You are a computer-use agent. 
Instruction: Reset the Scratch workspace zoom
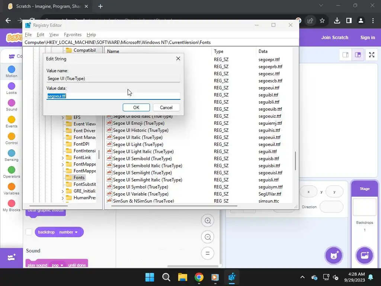click(x=208, y=253)
